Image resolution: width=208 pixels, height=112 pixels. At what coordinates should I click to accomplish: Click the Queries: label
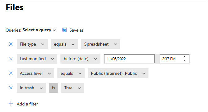(x=13, y=30)
